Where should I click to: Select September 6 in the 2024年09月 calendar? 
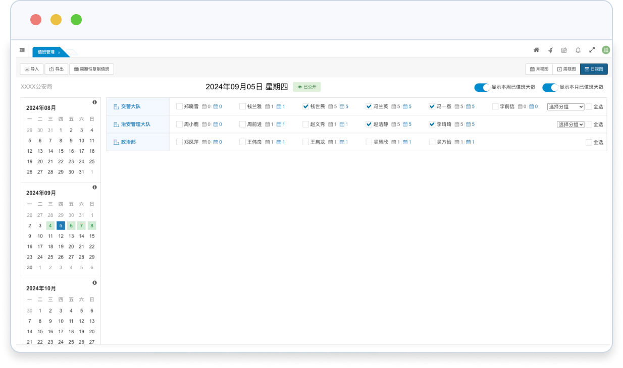point(71,225)
